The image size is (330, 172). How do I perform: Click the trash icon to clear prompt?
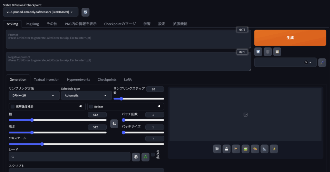click(x=268, y=52)
